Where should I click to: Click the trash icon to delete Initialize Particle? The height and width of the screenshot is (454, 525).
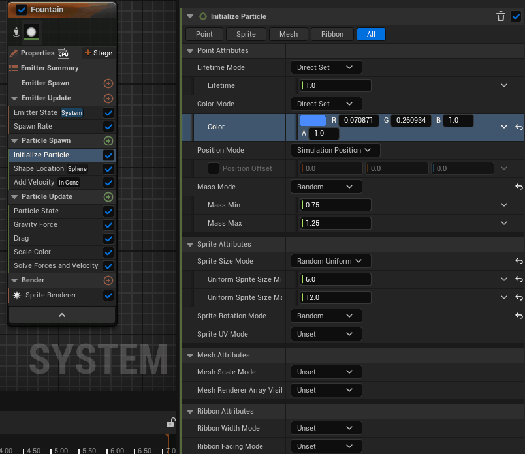click(501, 16)
